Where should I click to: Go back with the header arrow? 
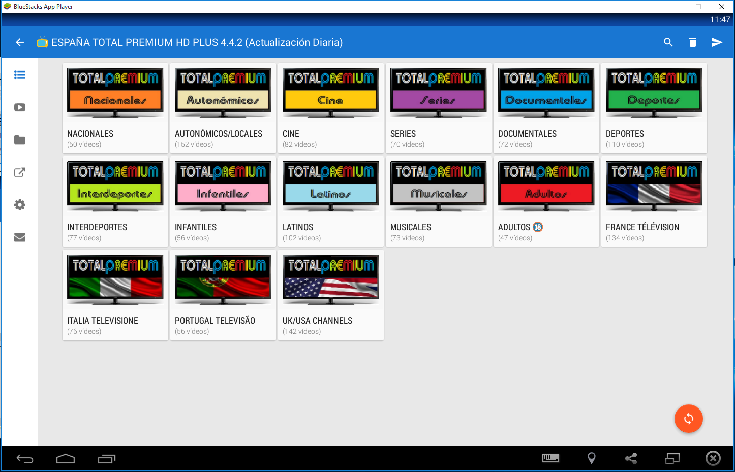point(20,42)
